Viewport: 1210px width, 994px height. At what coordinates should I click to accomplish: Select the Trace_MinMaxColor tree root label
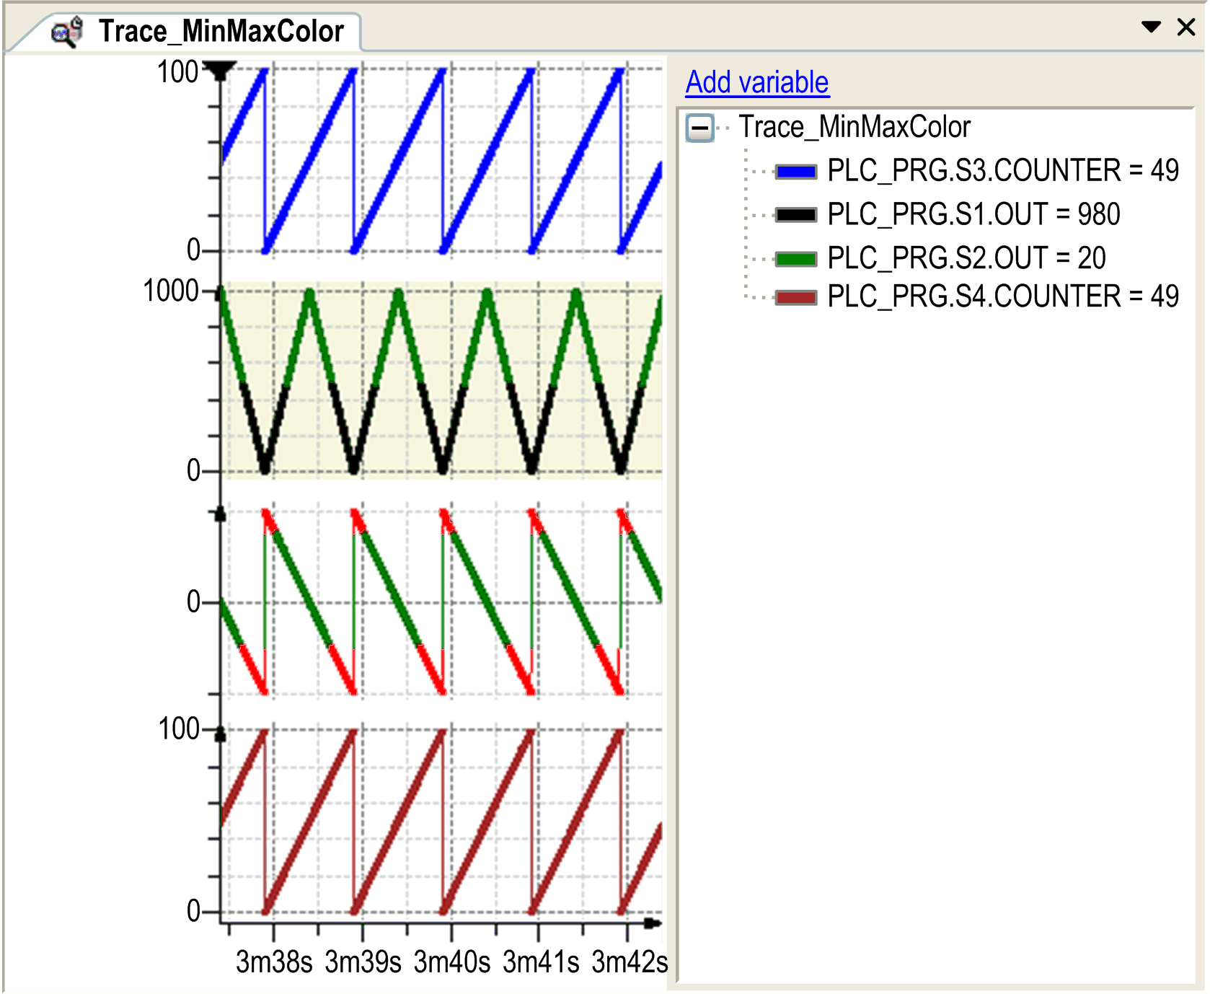(854, 128)
